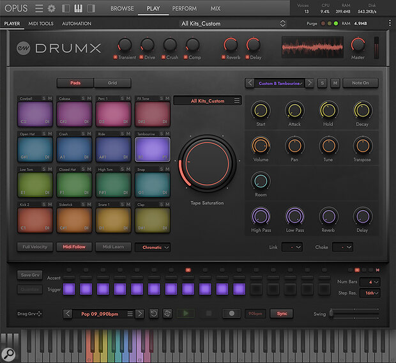This screenshot has width=396, height=363.
Task: Open the Step Res 16th dropdown
Action: [370, 293]
